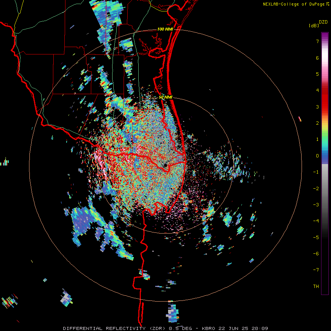Click the 1 tick label on the color scale
Screen dimensions: 331x331
click(317, 139)
